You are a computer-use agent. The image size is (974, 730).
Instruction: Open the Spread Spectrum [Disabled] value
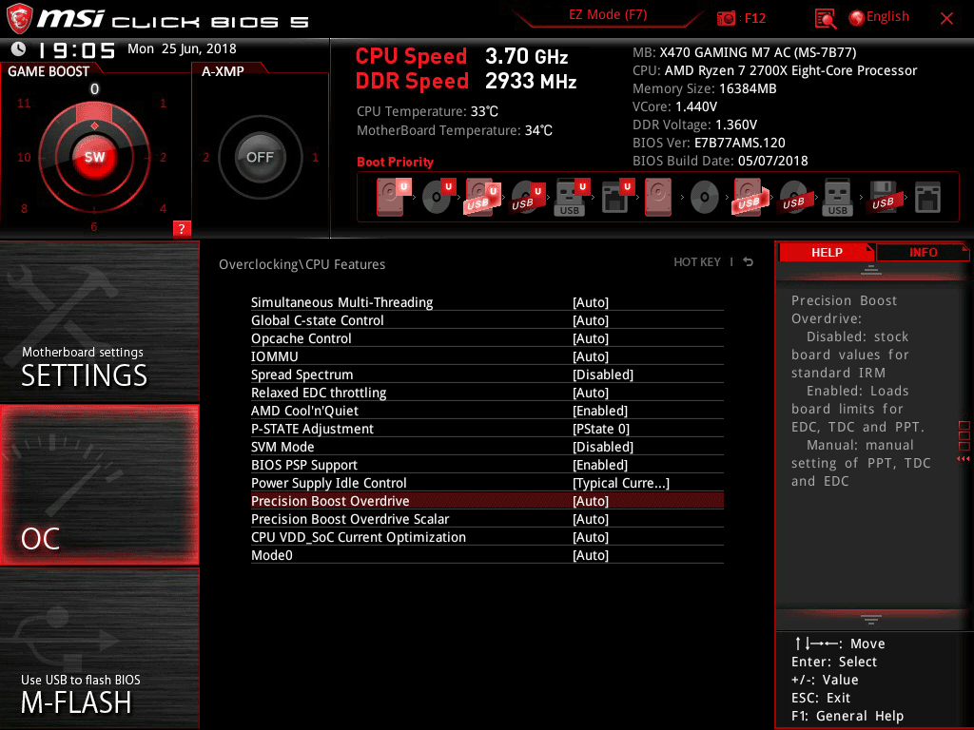tap(602, 375)
